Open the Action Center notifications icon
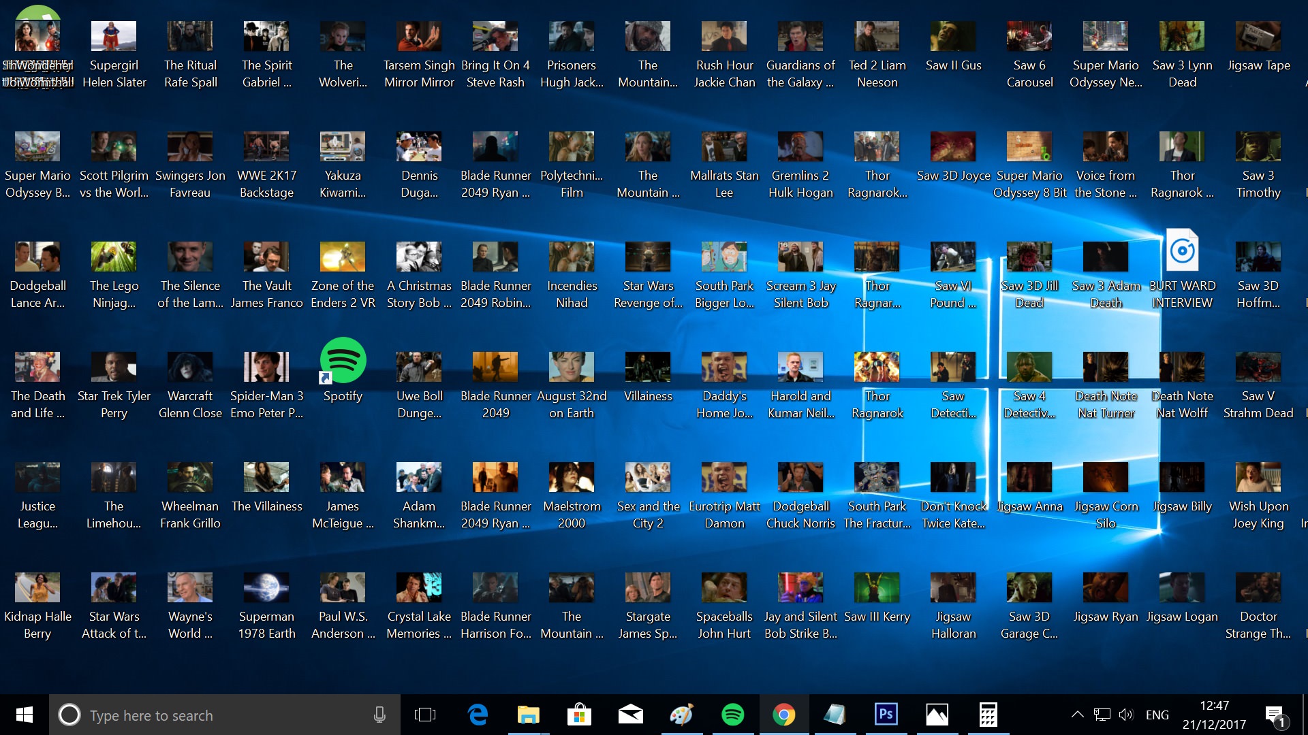The width and height of the screenshot is (1308, 735). pos(1275,715)
